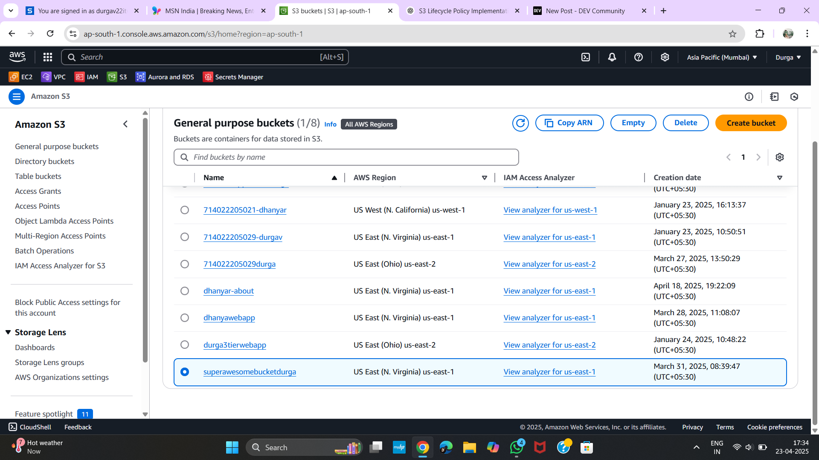This screenshot has width=819, height=460.
Task: Switch to S3 Lifecycle Policy Implementation tab
Action: pos(463,11)
